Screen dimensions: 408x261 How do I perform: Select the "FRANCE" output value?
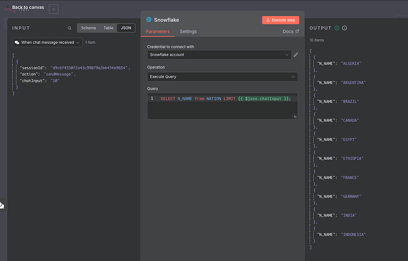click(x=349, y=178)
